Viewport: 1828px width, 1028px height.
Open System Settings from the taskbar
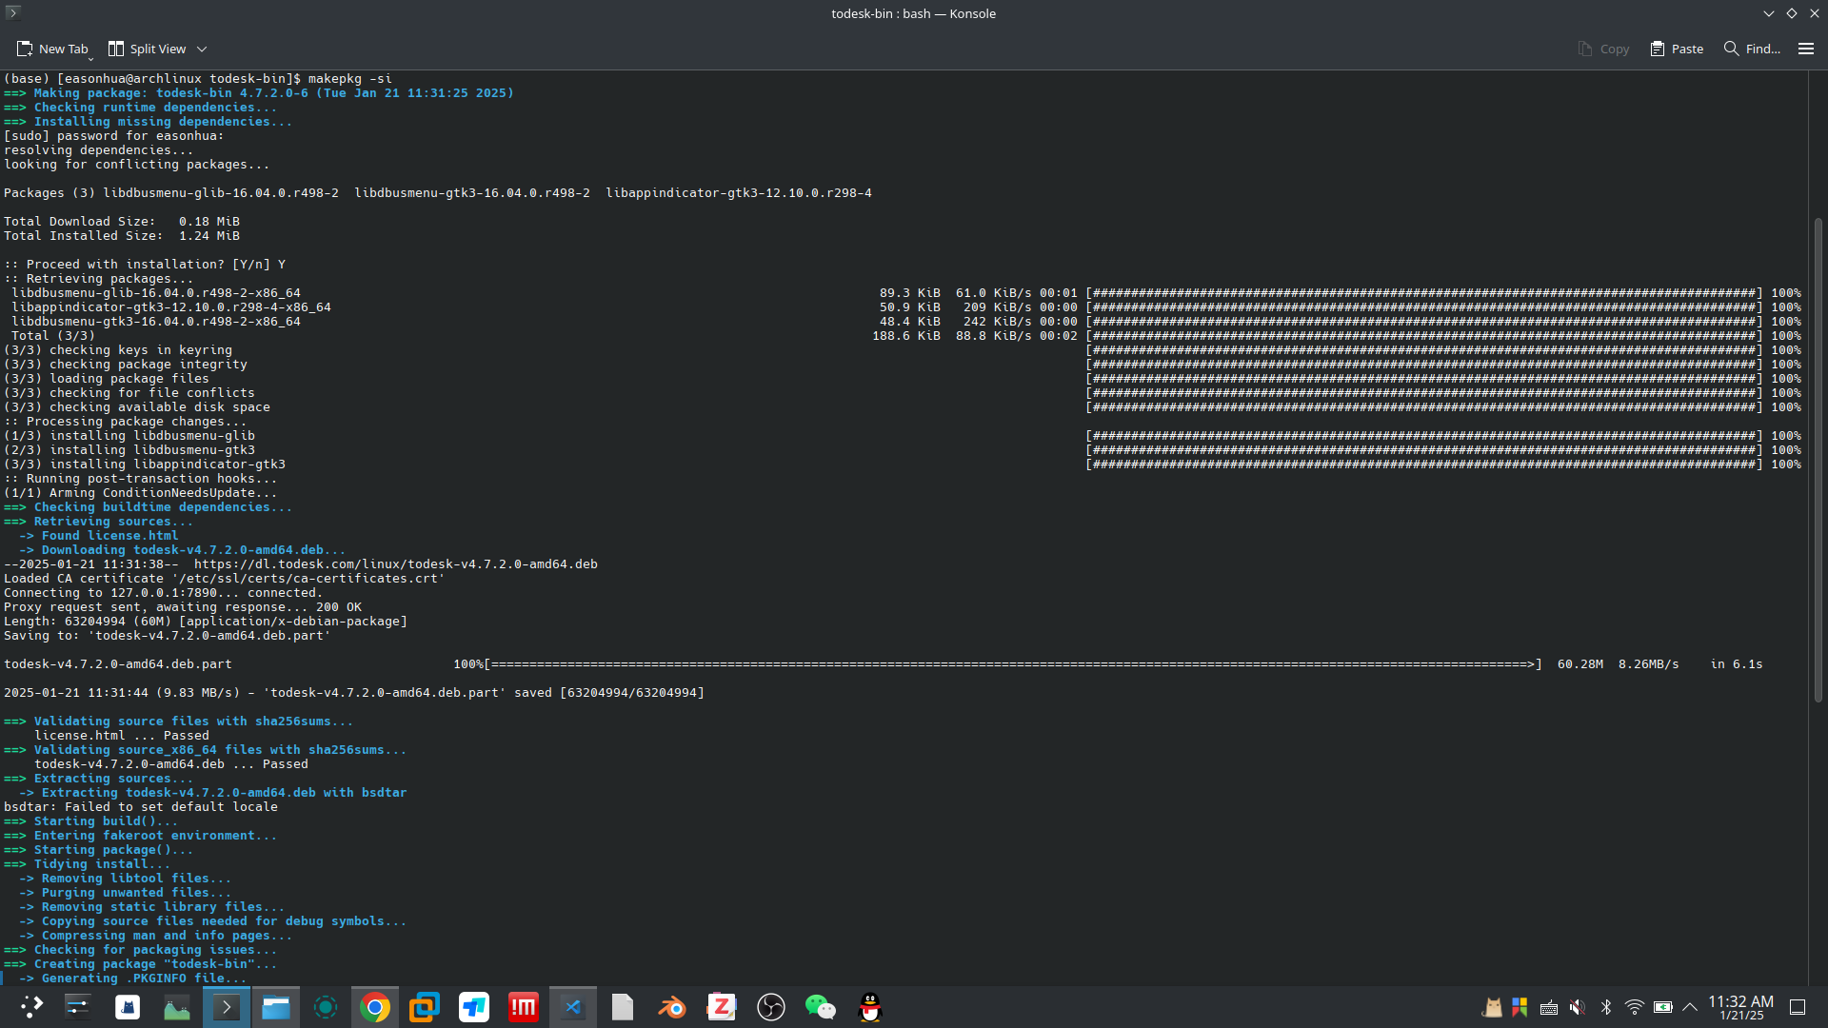[77, 1007]
